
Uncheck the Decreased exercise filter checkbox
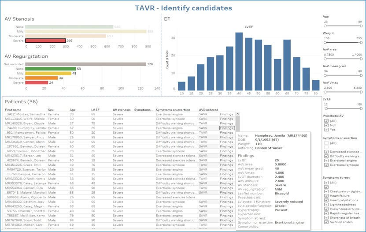326,152
